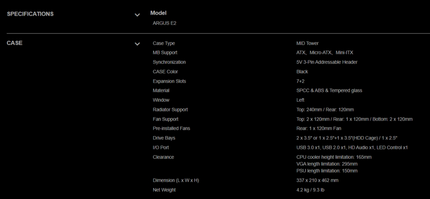Select the Case Type row label

pos(164,44)
